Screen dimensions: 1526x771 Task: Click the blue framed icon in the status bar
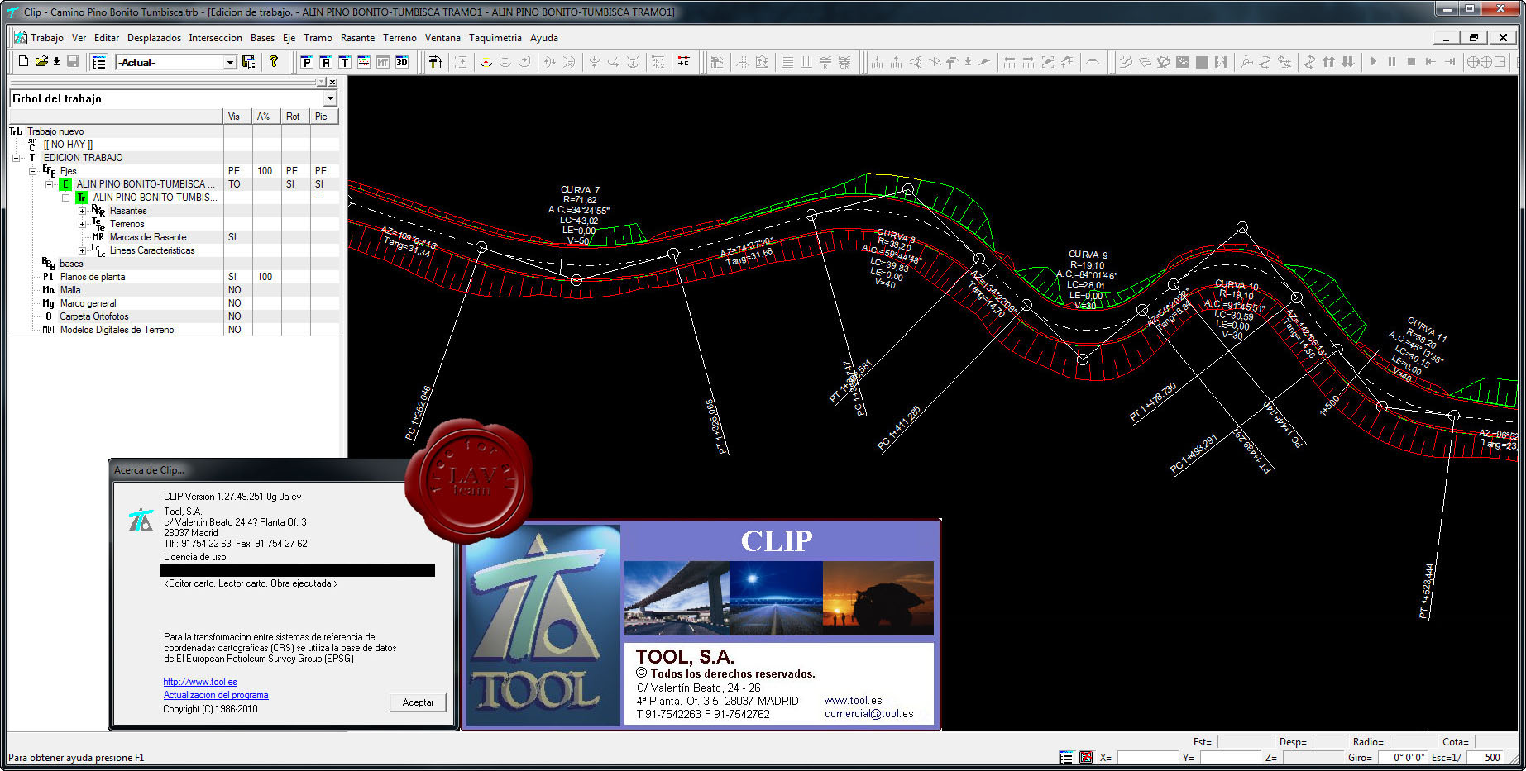(1086, 757)
